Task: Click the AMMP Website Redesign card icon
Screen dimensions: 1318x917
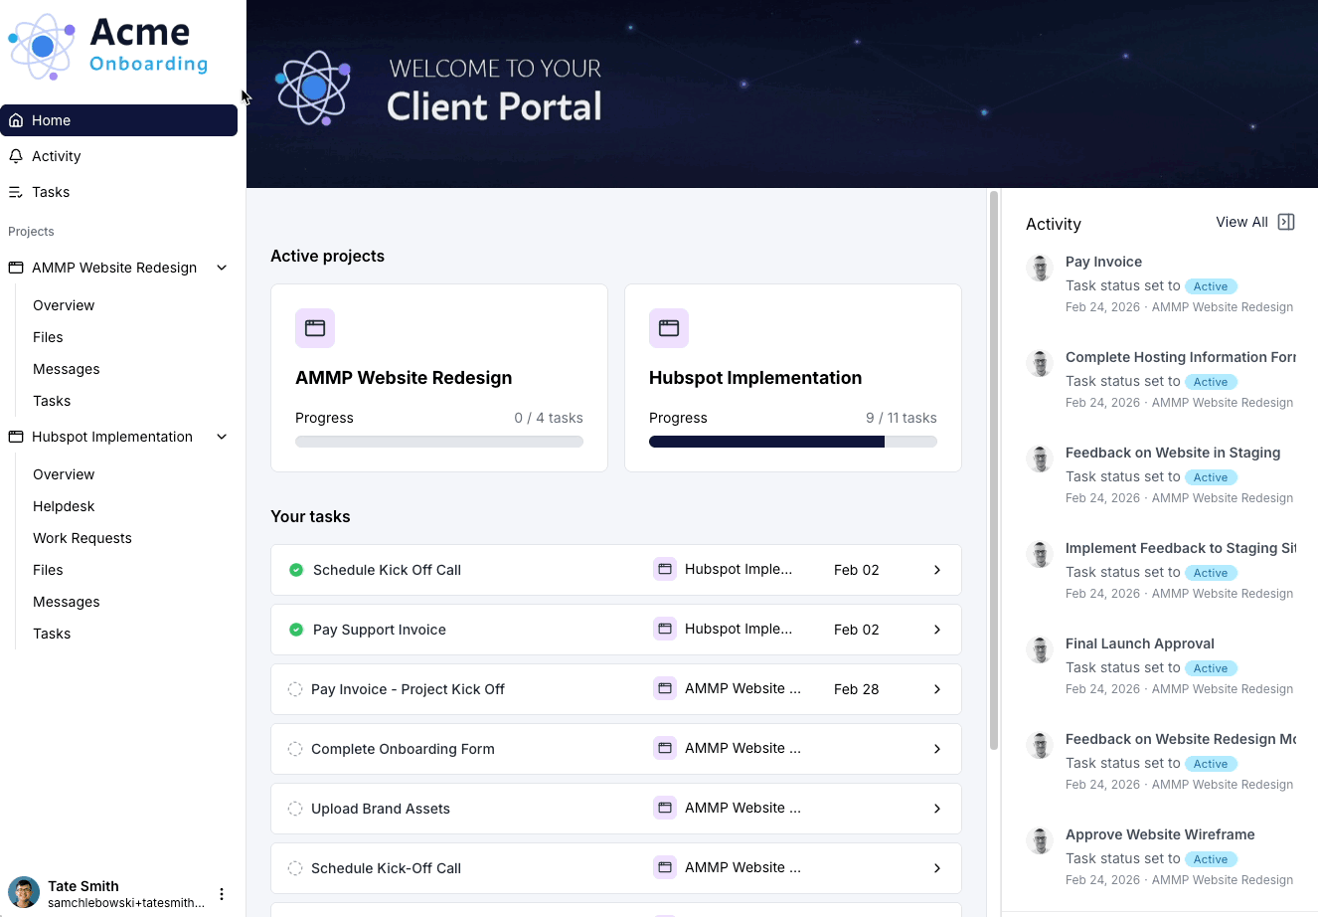Action: (315, 328)
